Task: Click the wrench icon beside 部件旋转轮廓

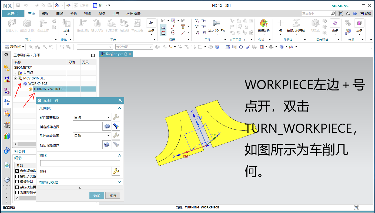Action: pos(116,117)
